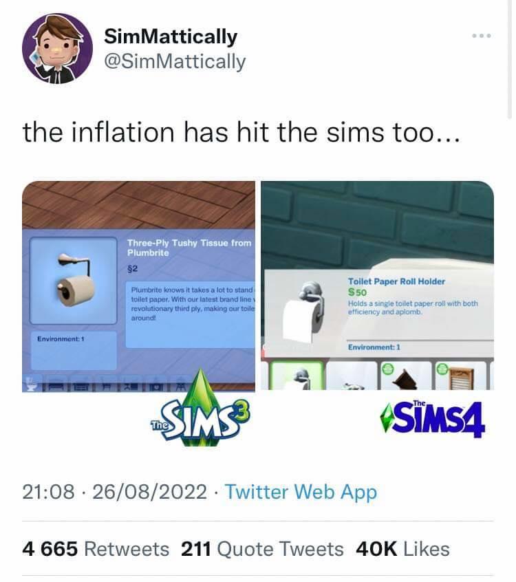Select the toilet category in Sims 3 catalog
The width and height of the screenshot is (516, 582).
30,385
